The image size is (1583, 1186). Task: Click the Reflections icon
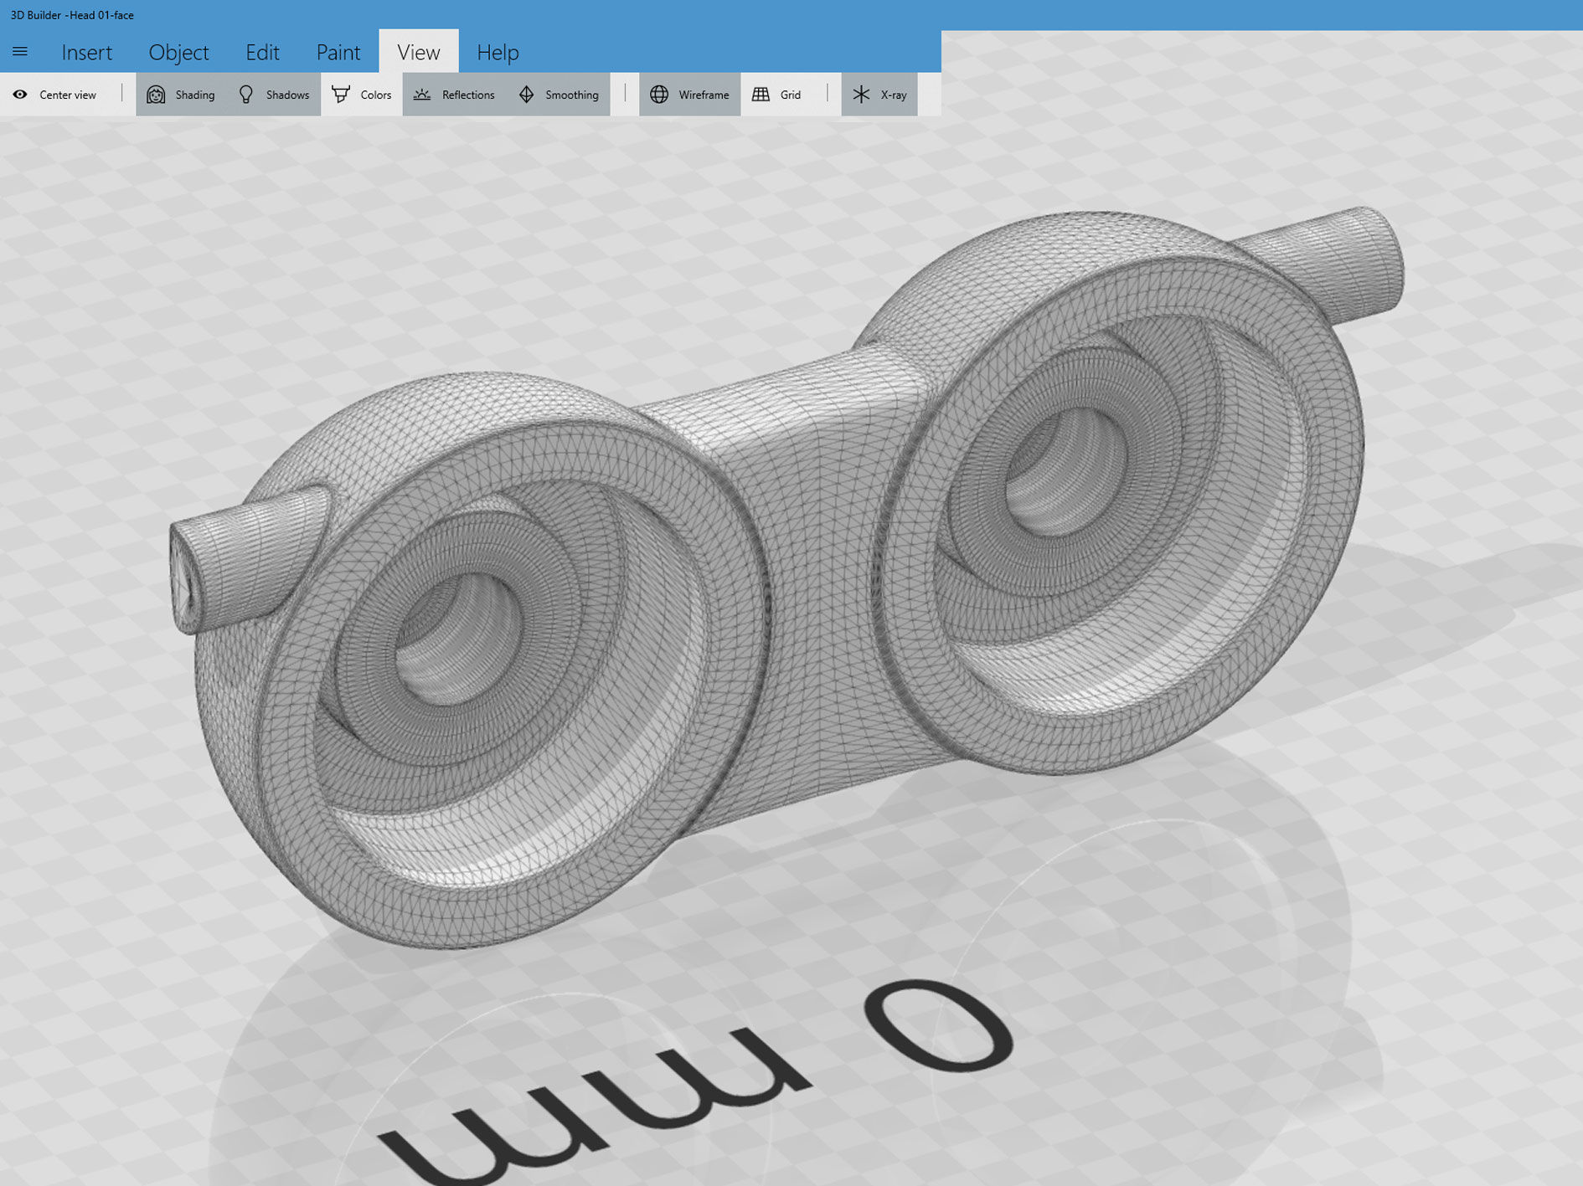[x=422, y=95]
